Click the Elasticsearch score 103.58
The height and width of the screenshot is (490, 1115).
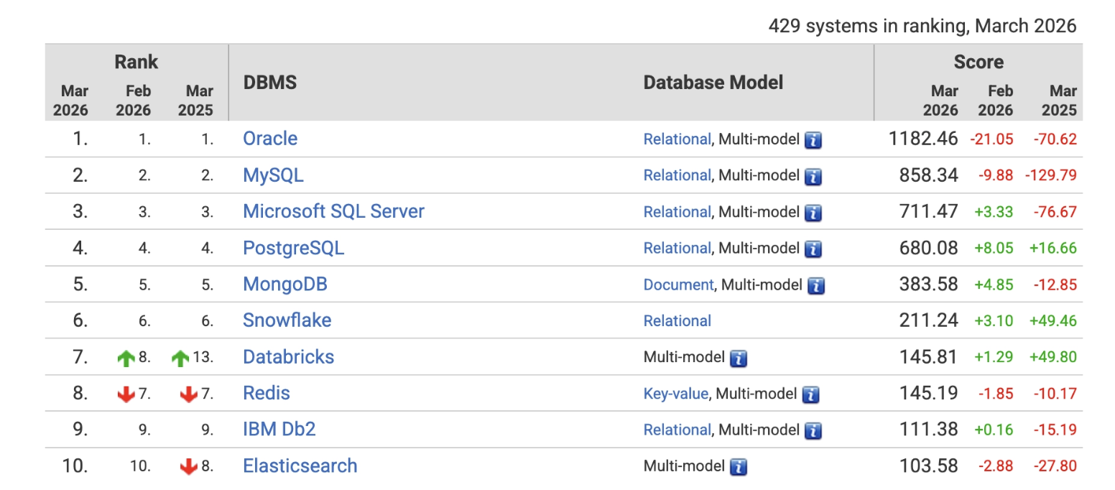pyautogui.click(x=928, y=466)
